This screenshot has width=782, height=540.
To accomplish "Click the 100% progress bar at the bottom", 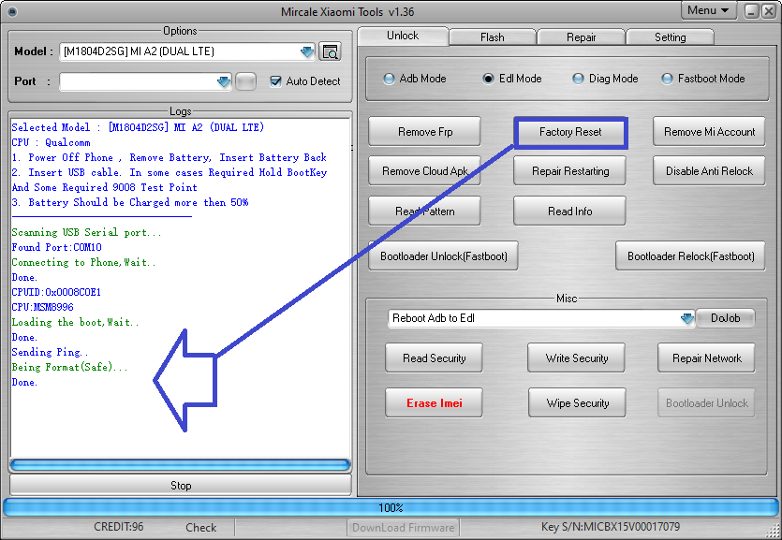I will (391, 507).
